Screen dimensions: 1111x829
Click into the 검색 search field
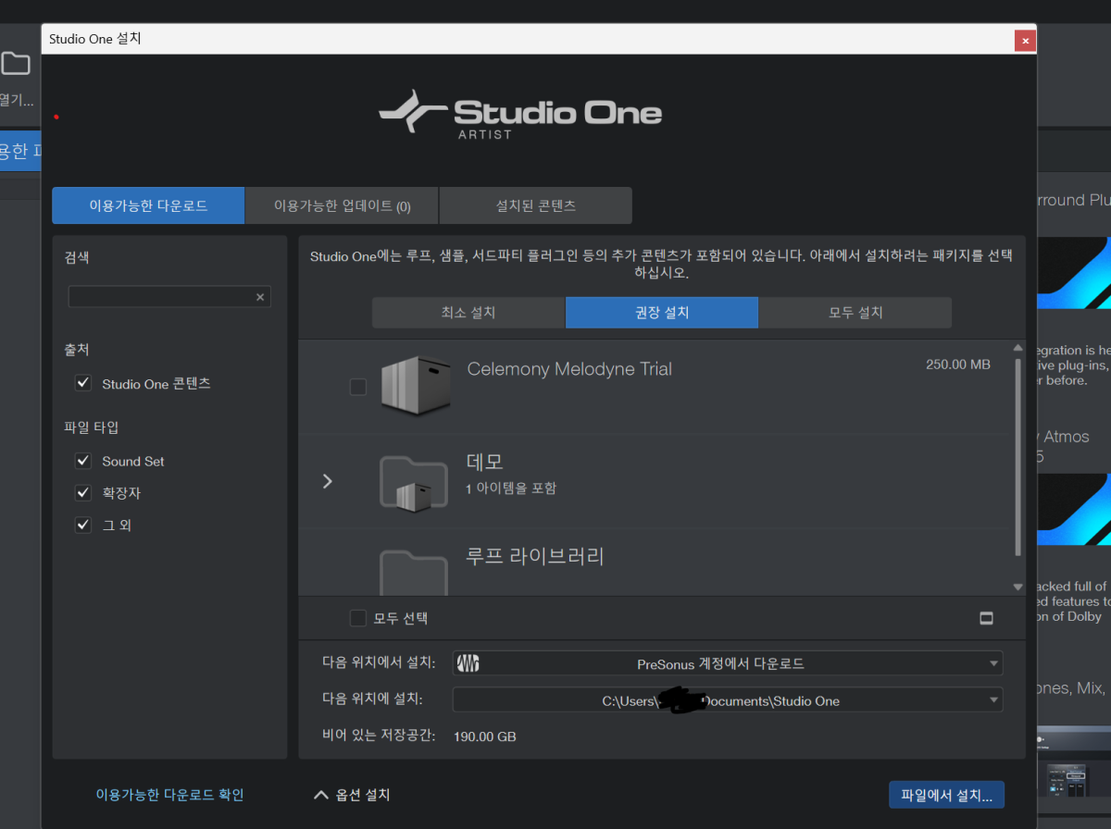169,297
